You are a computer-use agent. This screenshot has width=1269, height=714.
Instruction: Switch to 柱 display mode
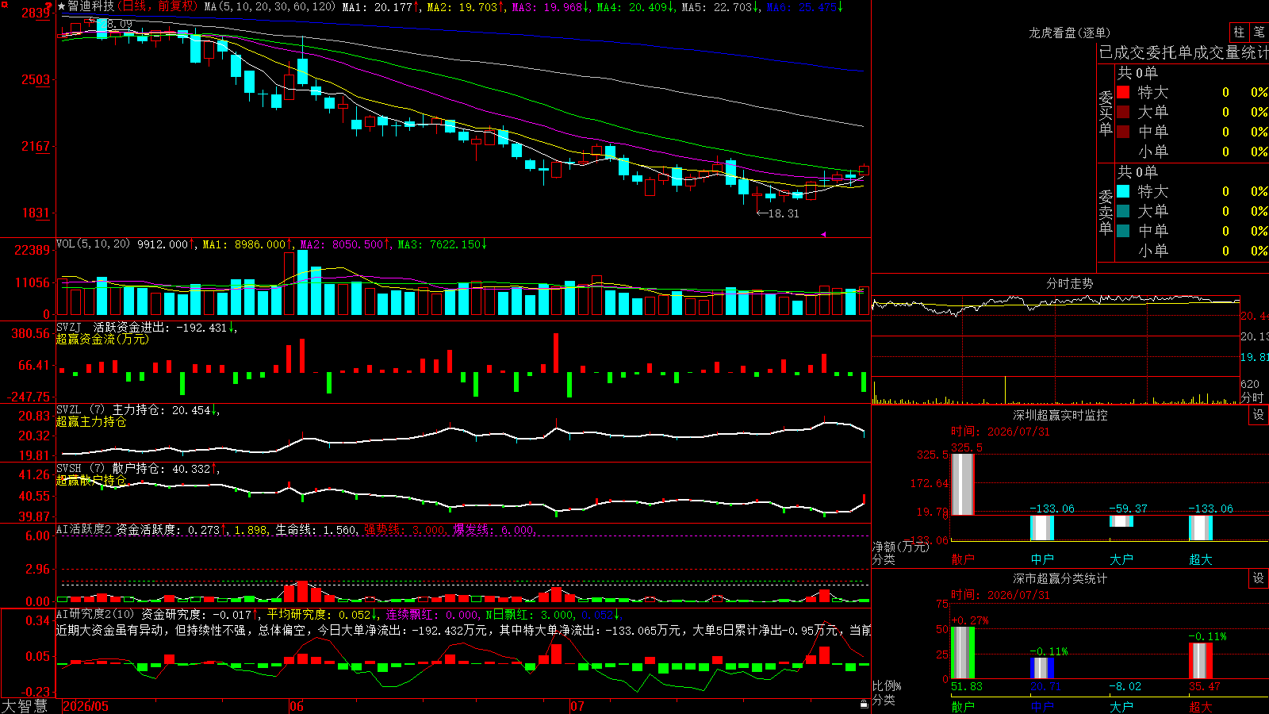[1239, 32]
